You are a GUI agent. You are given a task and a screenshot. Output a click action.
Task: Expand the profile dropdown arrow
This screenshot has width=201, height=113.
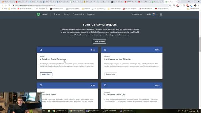click(x=157, y=14)
